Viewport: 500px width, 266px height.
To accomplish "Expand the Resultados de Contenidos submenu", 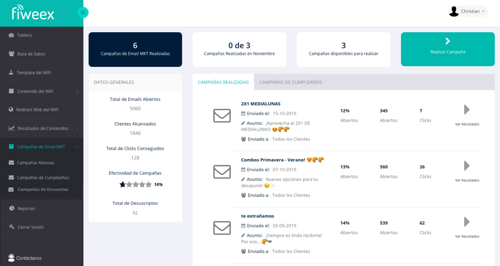I will click(x=77, y=128).
